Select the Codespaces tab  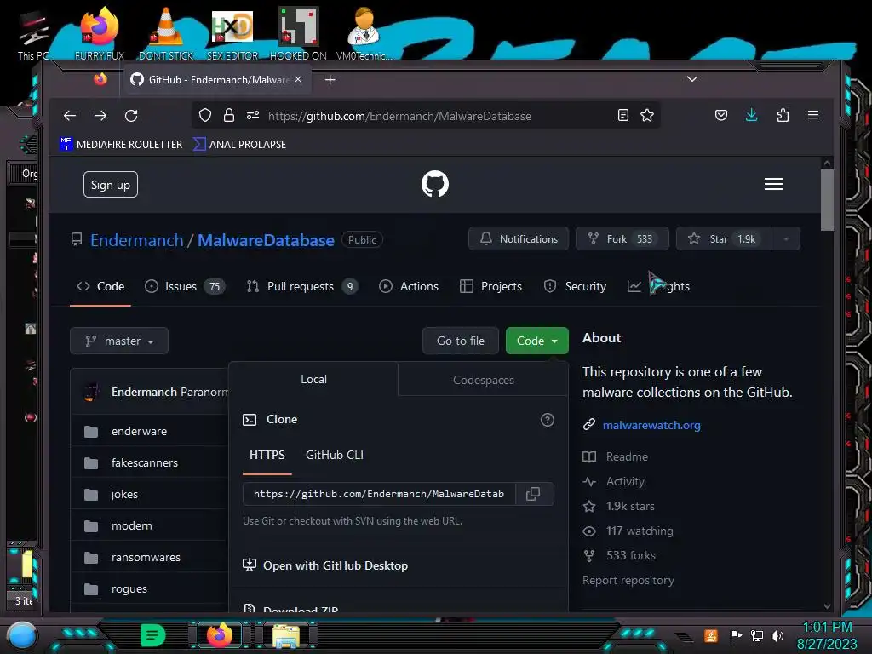tap(484, 380)
